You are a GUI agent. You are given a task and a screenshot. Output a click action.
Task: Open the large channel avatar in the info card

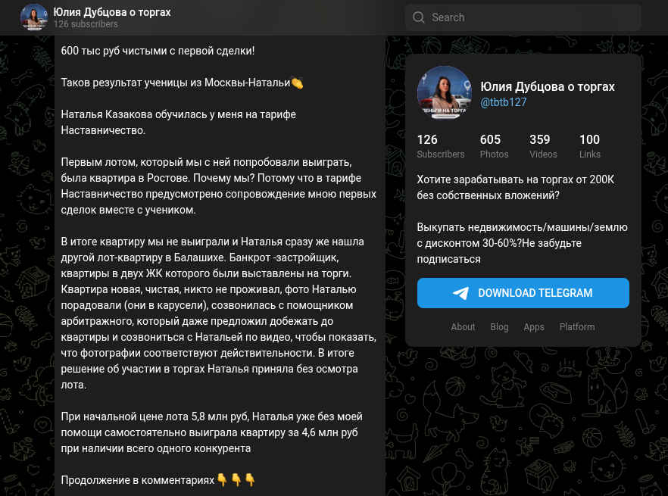(x=445, y=93)
